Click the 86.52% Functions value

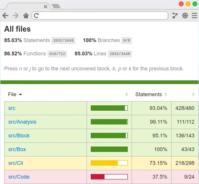point(13,54)
